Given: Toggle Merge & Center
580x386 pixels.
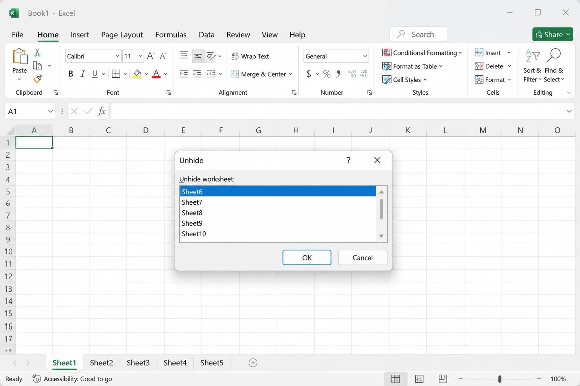Looking at the screenshot, I should click(259, 74).
